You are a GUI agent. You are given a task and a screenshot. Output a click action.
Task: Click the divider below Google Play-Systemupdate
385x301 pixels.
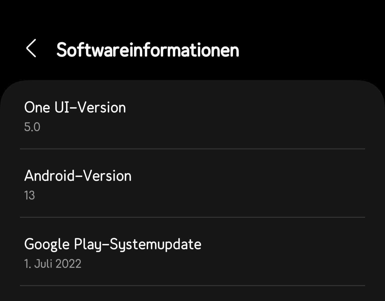[192, 286]
